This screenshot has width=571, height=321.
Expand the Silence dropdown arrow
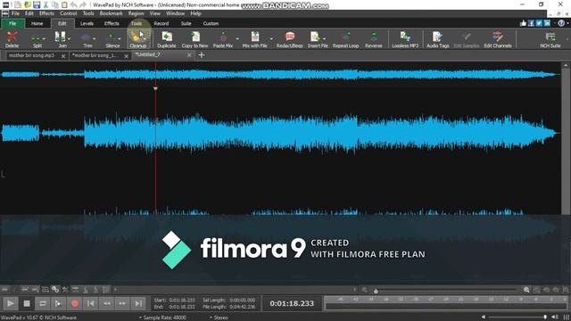tap(120, 39)
